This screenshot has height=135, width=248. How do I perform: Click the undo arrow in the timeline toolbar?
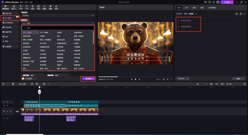(x=3, y=84)
